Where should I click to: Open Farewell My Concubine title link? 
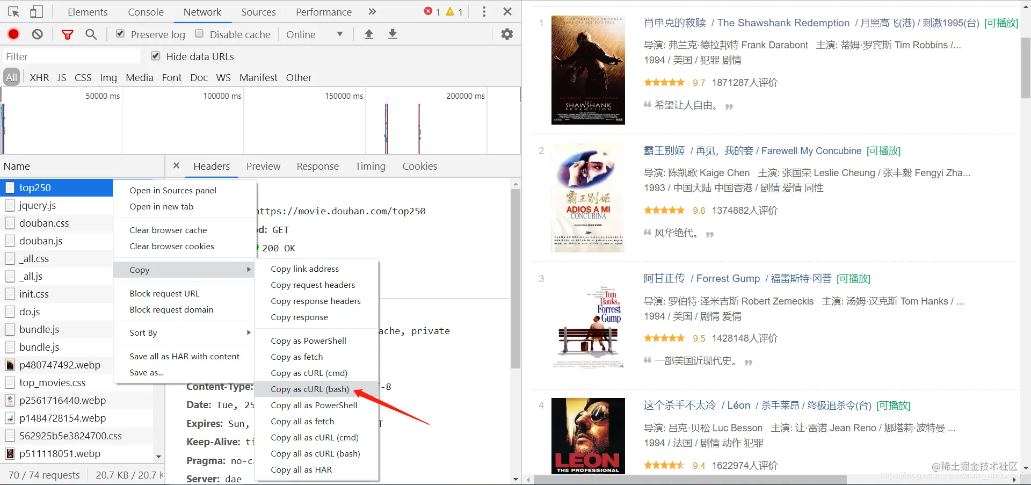[752, 150]
